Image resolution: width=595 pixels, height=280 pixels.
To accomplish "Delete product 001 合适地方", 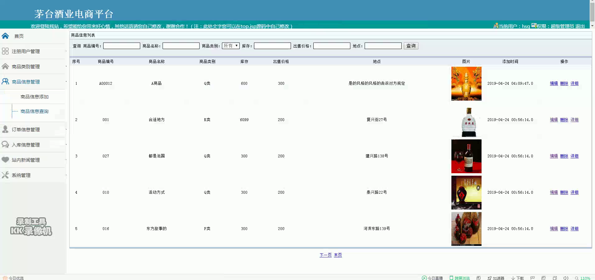I will coord(564,120).
